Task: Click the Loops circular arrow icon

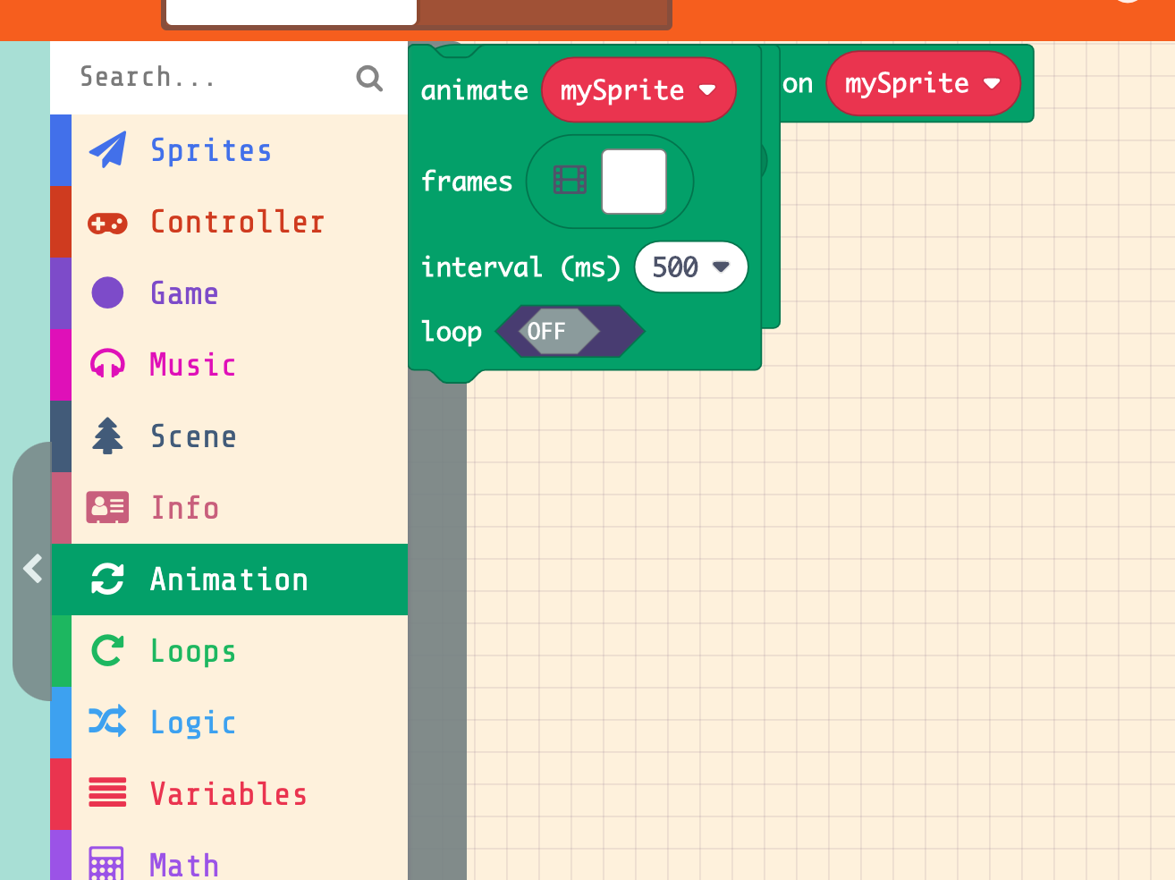Action: click(107, 650)
